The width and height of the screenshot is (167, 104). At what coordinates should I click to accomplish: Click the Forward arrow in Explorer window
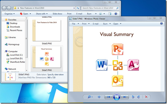coord(9,8)
